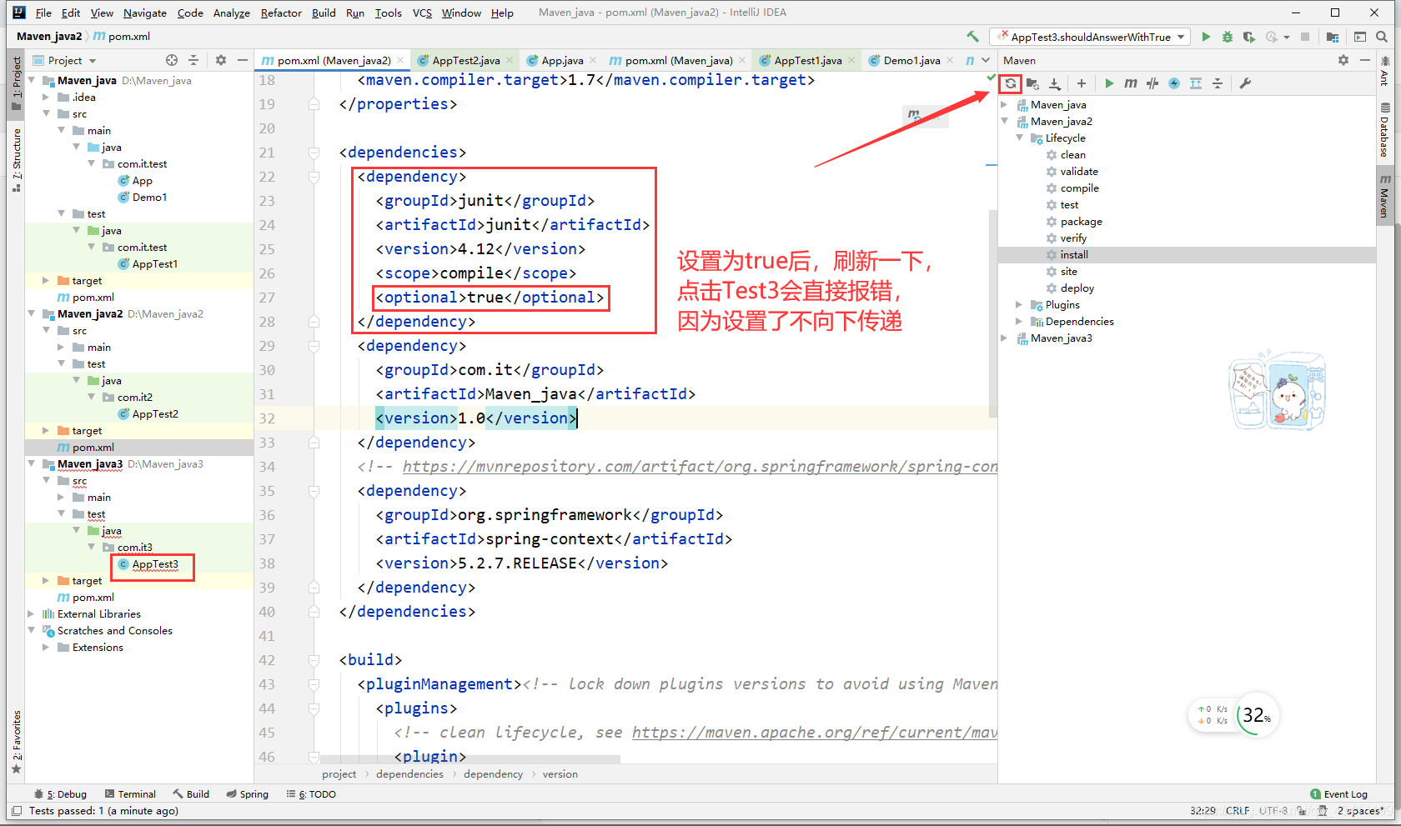The height and width of the screenshot is (826, 1401).
Task: Collapse all in Project panel
Action: coord(193,60)
